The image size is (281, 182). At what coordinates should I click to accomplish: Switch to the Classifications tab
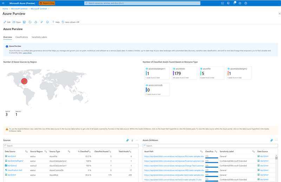[x=21, y=37]
